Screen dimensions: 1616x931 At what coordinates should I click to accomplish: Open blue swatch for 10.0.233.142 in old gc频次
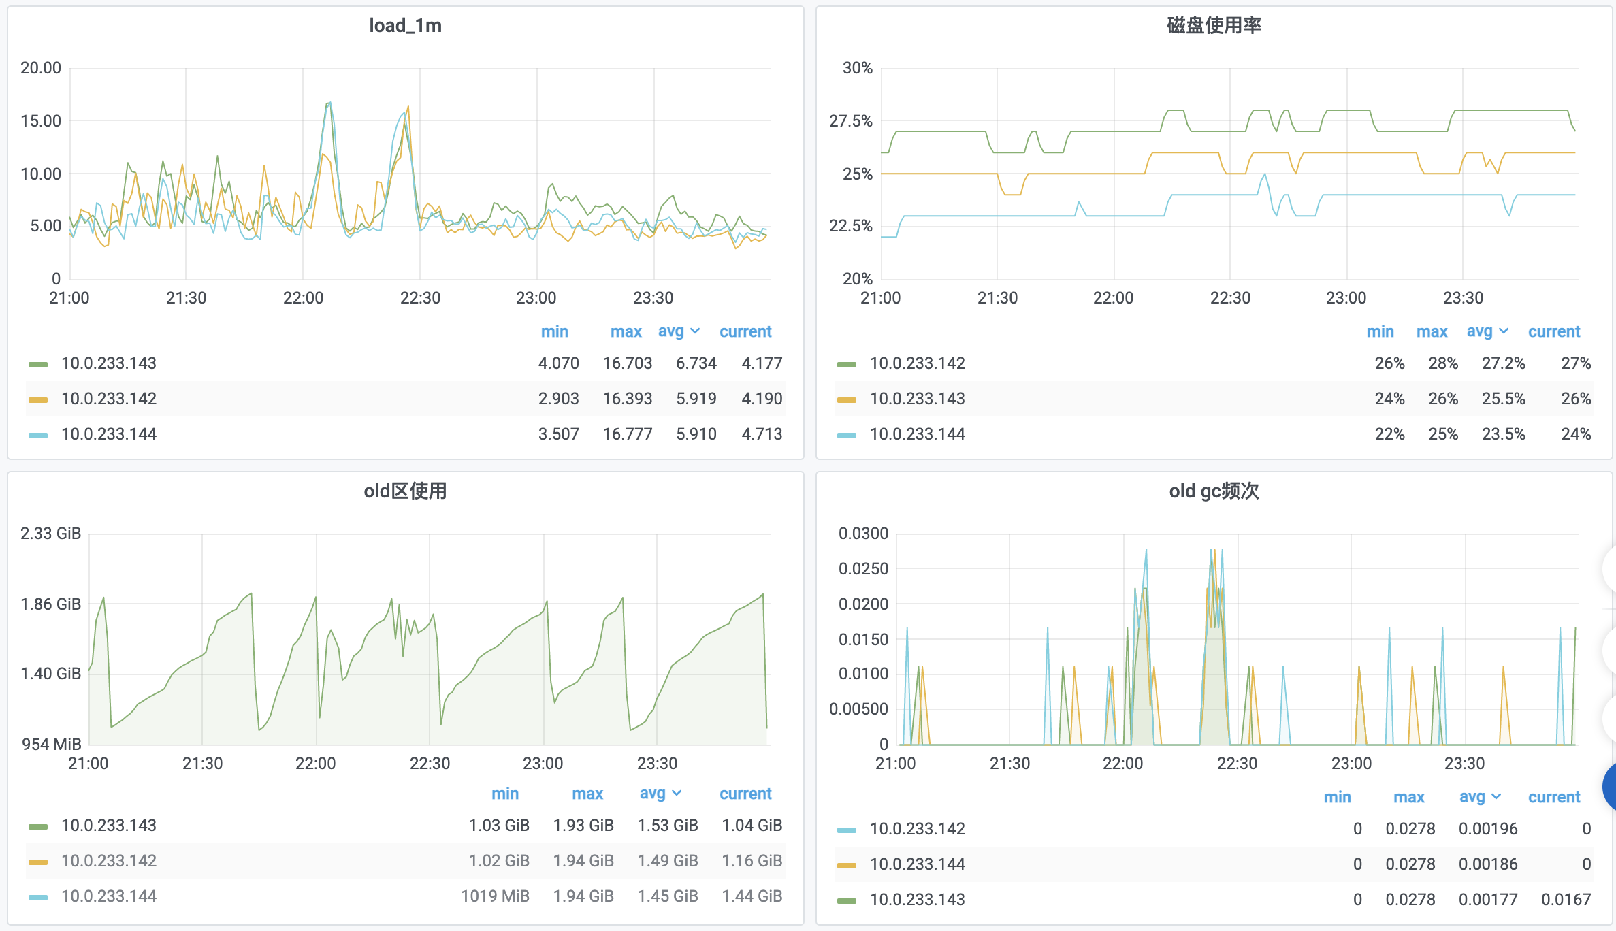pos(847,830)
